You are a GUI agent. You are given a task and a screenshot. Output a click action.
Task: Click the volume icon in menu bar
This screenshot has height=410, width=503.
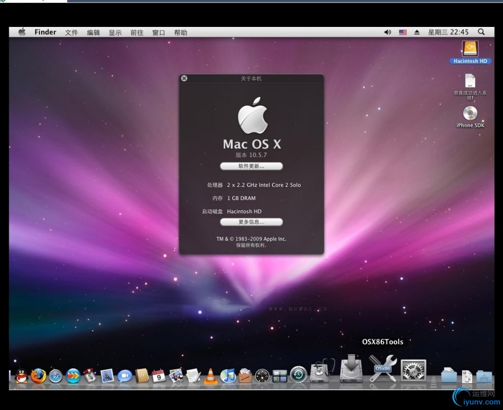[388, 32]
